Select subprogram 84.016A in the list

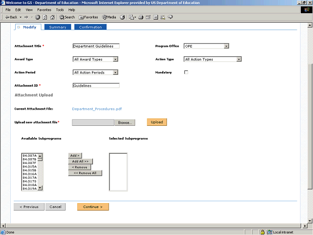[x=29, y=174]
